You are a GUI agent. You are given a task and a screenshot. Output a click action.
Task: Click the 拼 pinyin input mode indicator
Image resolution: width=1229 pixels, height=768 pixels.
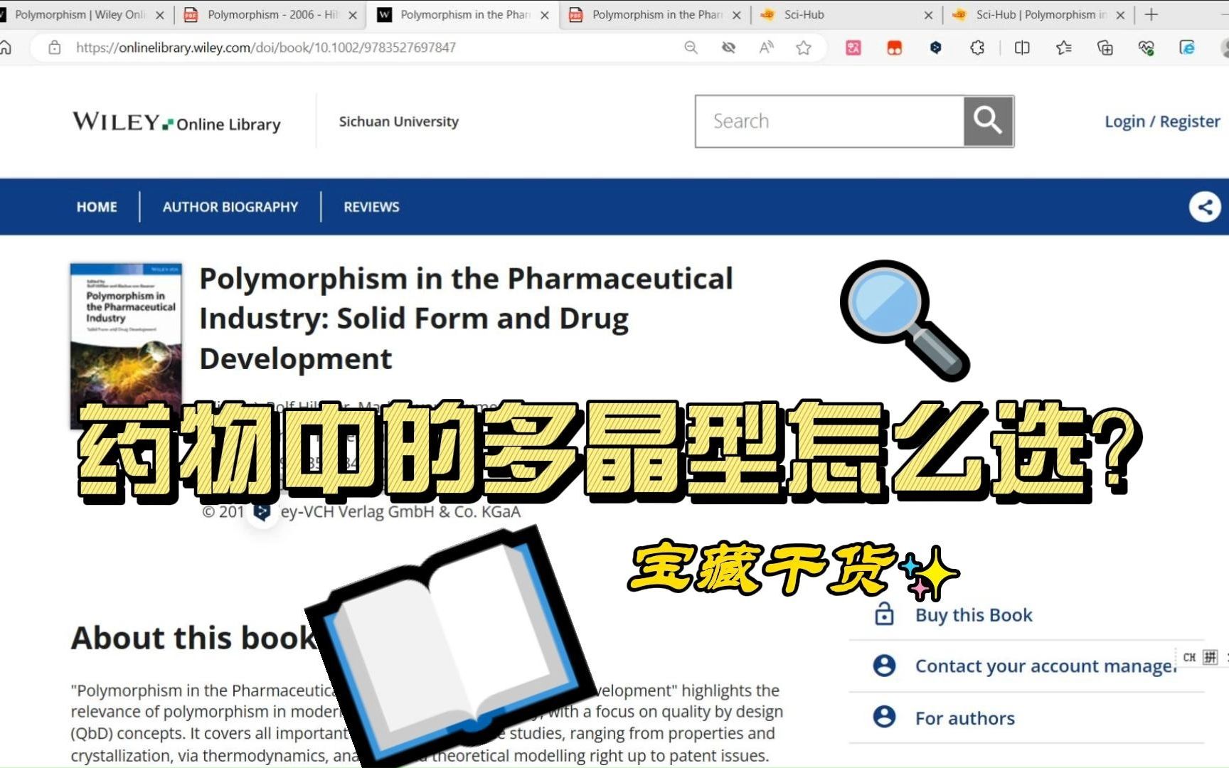pos(1210,657)
